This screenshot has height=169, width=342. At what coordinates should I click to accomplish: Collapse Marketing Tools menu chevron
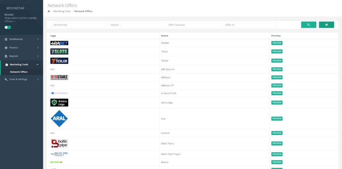tap(37, 65)
